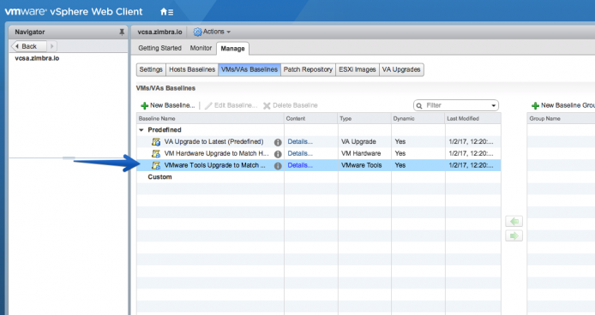595x315 pixels.
Task: Click Last Modified date of VA Upgrade row
Action: [x=471, y=142]
